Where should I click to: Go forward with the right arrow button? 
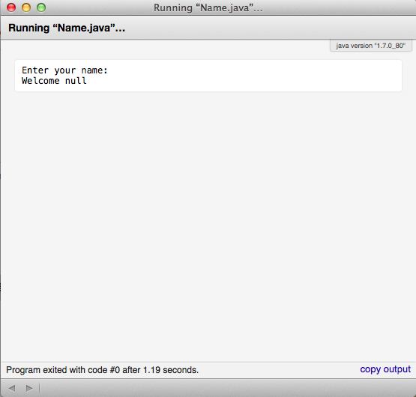coord(29,388)
